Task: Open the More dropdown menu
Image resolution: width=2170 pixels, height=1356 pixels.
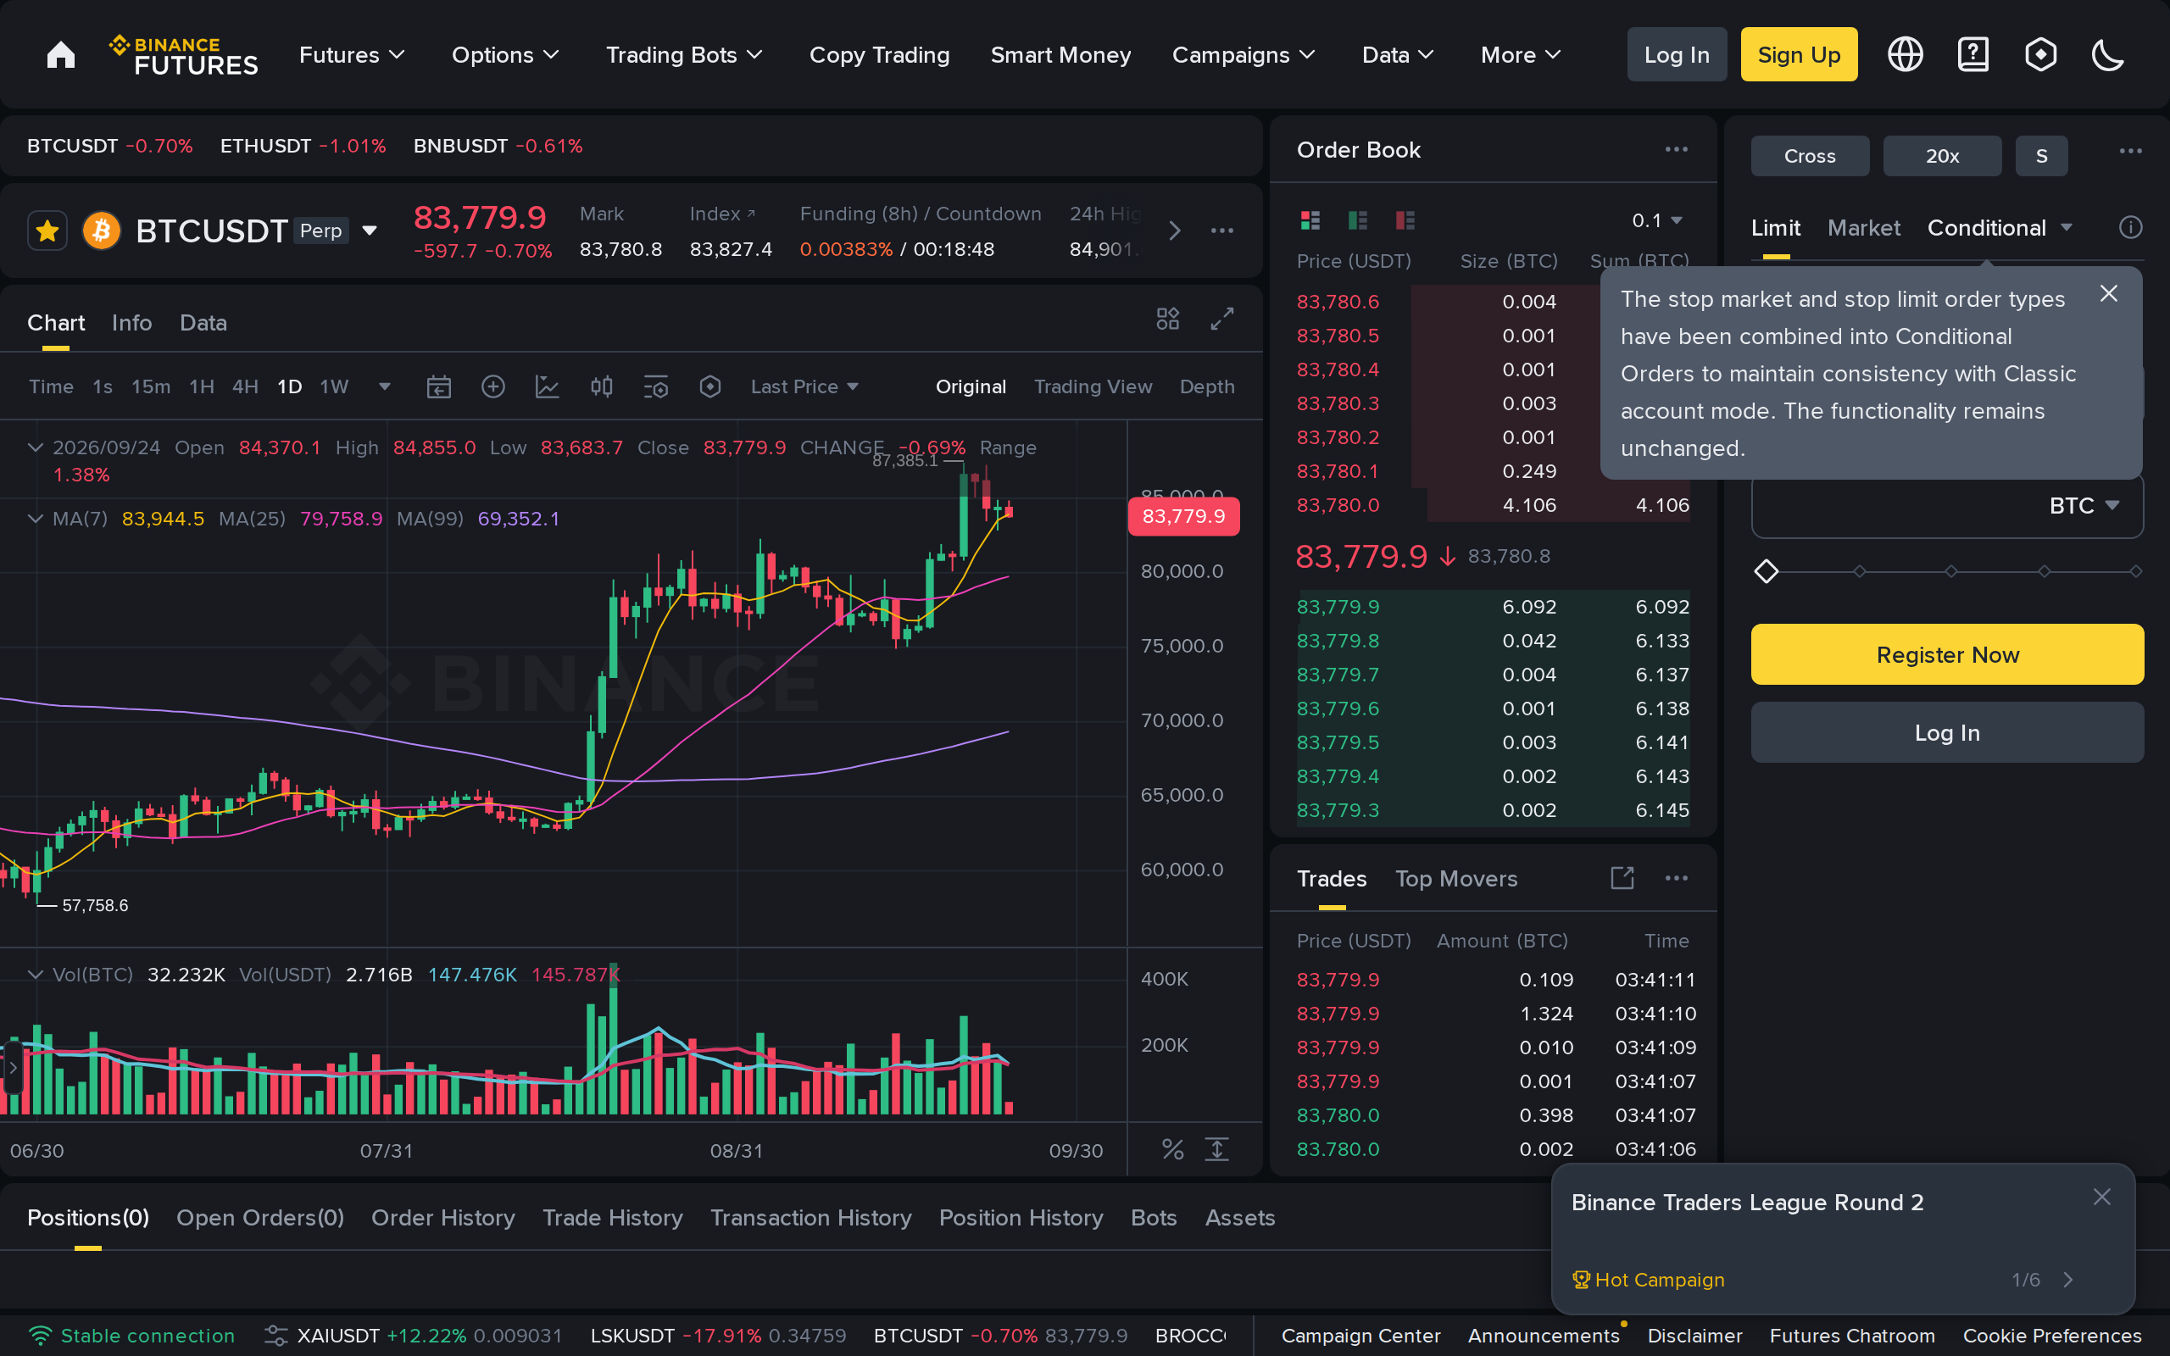Action: [x=1520, y=55]
